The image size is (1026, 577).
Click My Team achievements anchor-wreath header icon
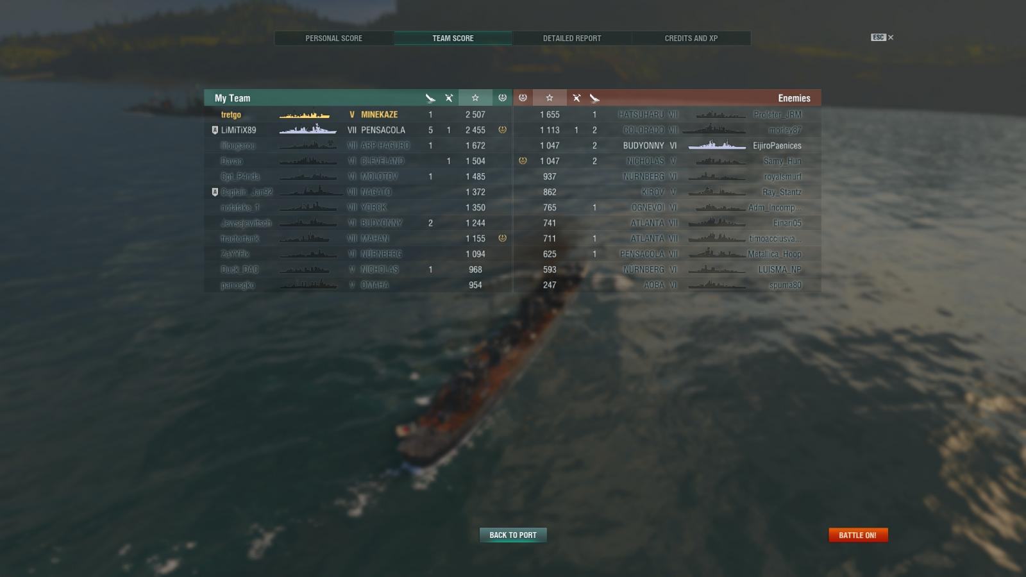[x=502, y=98]
